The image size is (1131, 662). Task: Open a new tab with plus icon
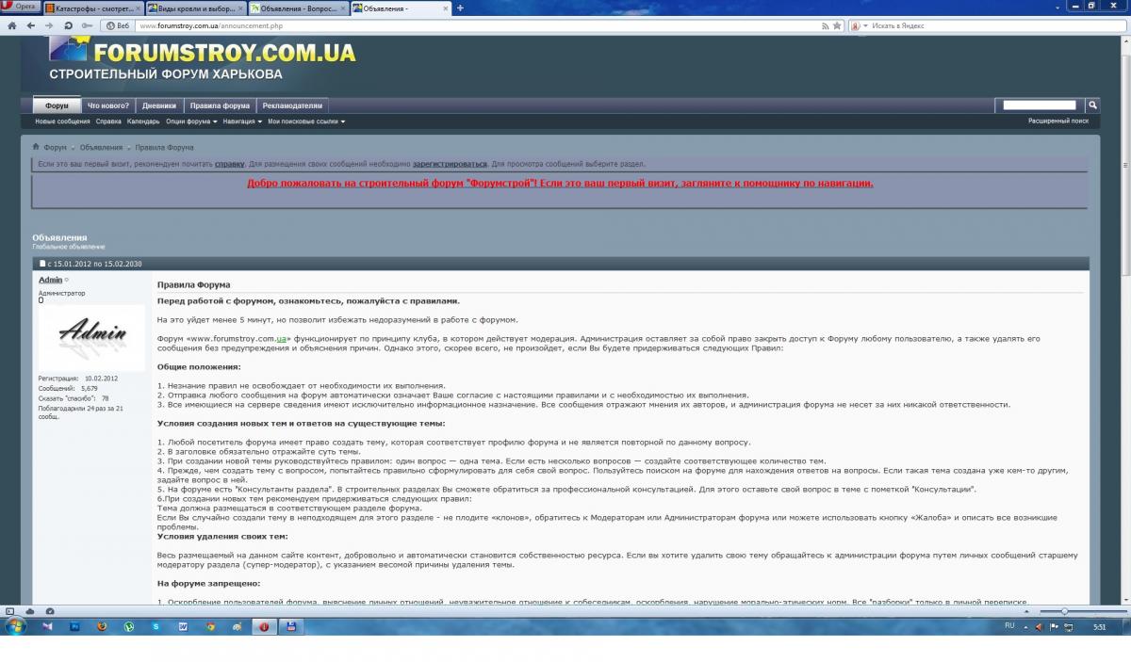[x=460, y=8]
